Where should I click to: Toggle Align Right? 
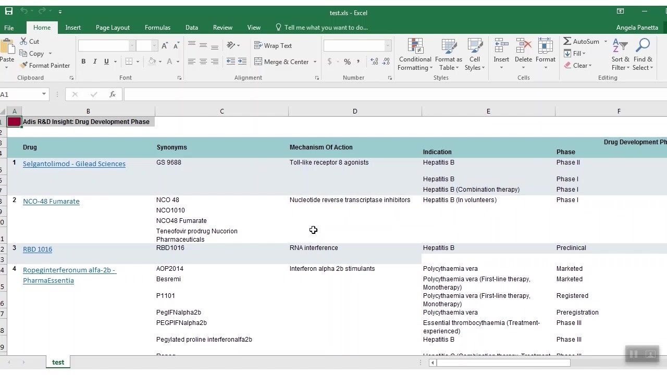tap(215, 61)
